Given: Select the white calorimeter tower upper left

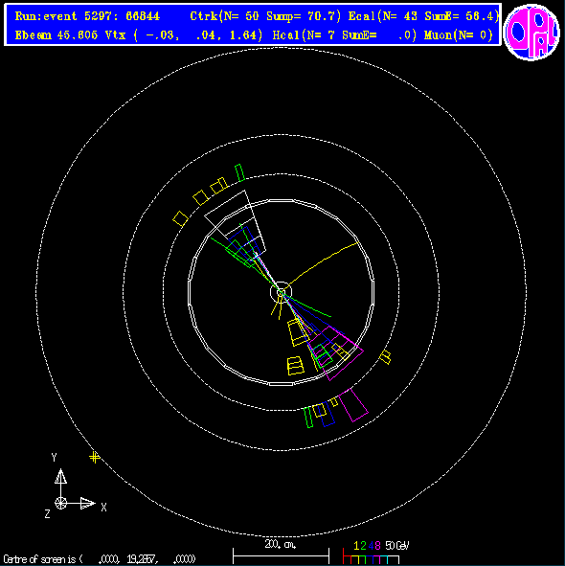Looking at the screenshot, I should pos(236,222).
